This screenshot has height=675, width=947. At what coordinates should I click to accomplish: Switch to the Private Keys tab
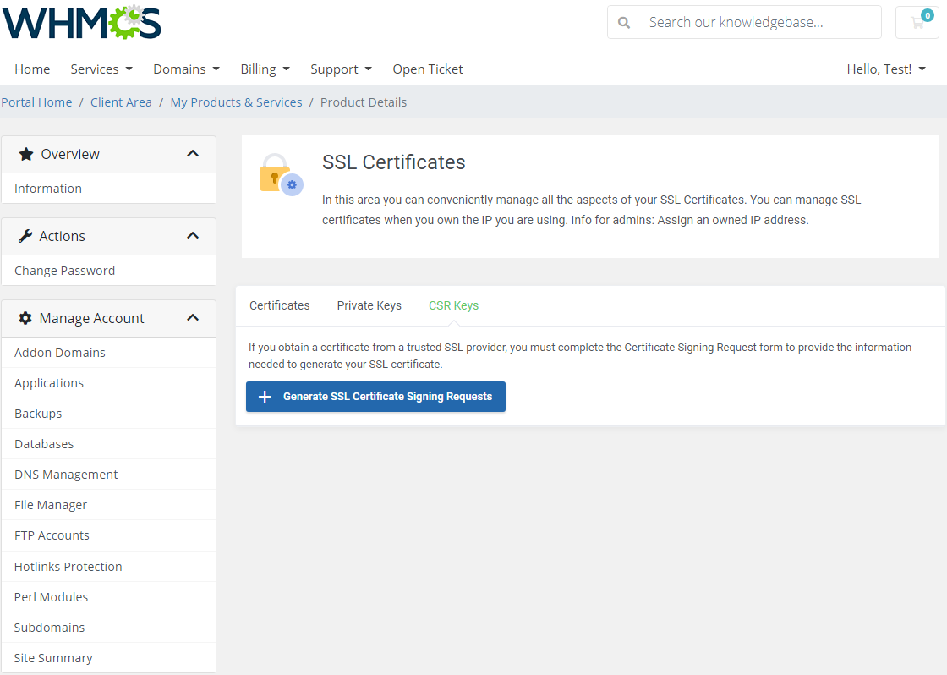pos(369,305)
